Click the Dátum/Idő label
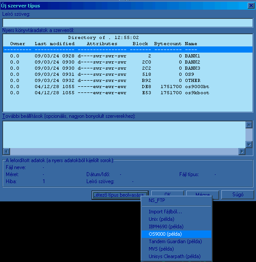Viewport: 256px width, 262px height. click(x=98, y=174)
